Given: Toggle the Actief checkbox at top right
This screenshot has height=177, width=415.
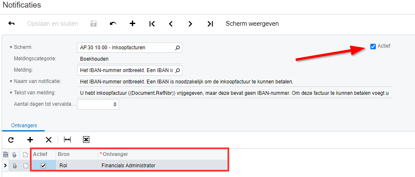Looking at the screenshot, I should [x=373, y=46].
